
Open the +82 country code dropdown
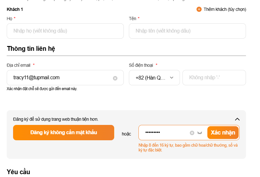154,78
